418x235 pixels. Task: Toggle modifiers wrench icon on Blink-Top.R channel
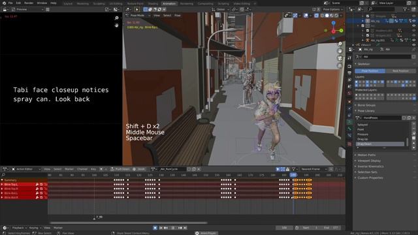(x=37, y=189)
